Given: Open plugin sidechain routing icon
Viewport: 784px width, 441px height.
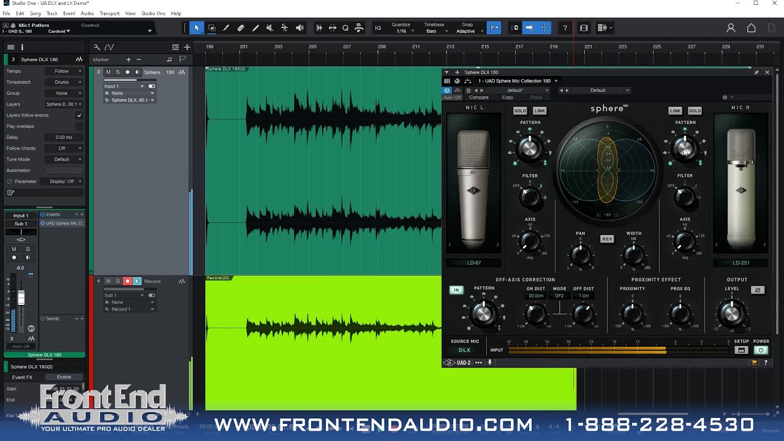Looking at the screenshot, I should 468,81.
